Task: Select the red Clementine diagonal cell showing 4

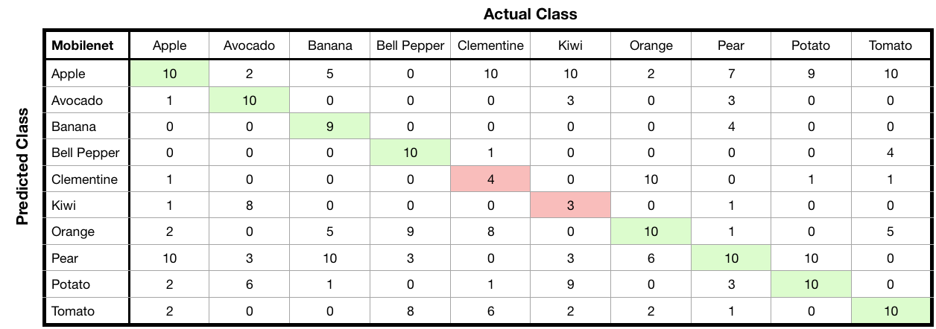Action: [x=490, y=179]
